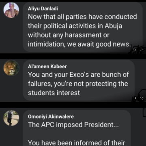Click the Al'ameen Kabeer name link

tap(47, 67)
